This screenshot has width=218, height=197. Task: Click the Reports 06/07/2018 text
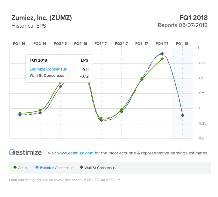click(x=183, y=25)
